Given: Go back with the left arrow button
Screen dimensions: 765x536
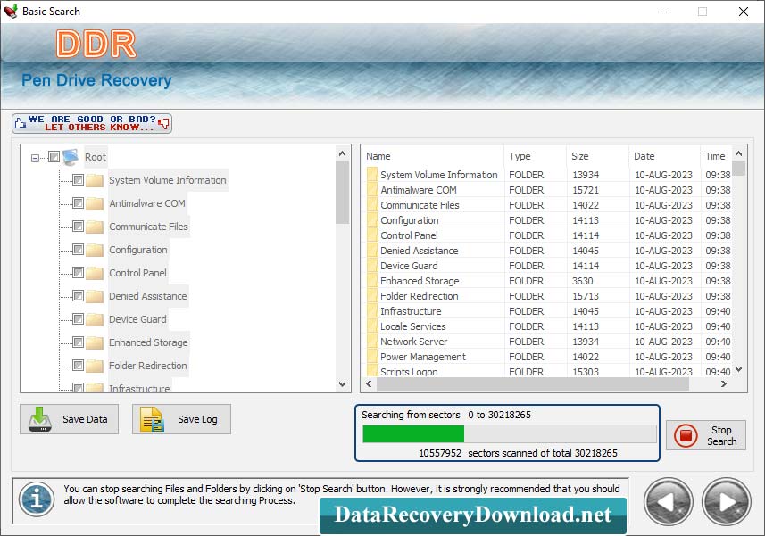Looking at the screenshot, I should (x=668, y=502).
